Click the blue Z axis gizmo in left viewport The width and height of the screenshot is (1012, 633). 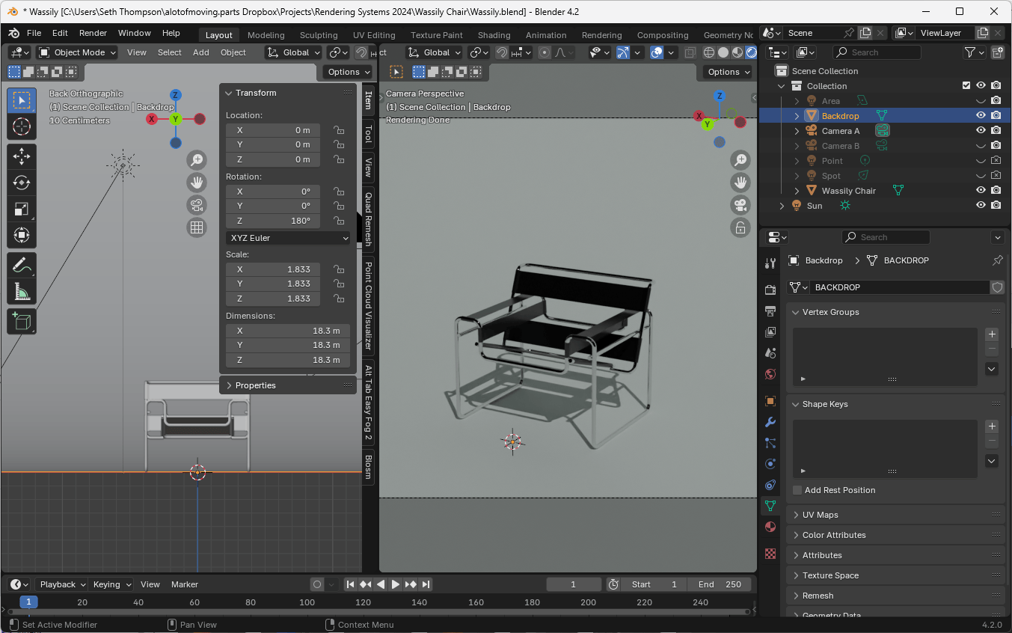coord(175,95)
